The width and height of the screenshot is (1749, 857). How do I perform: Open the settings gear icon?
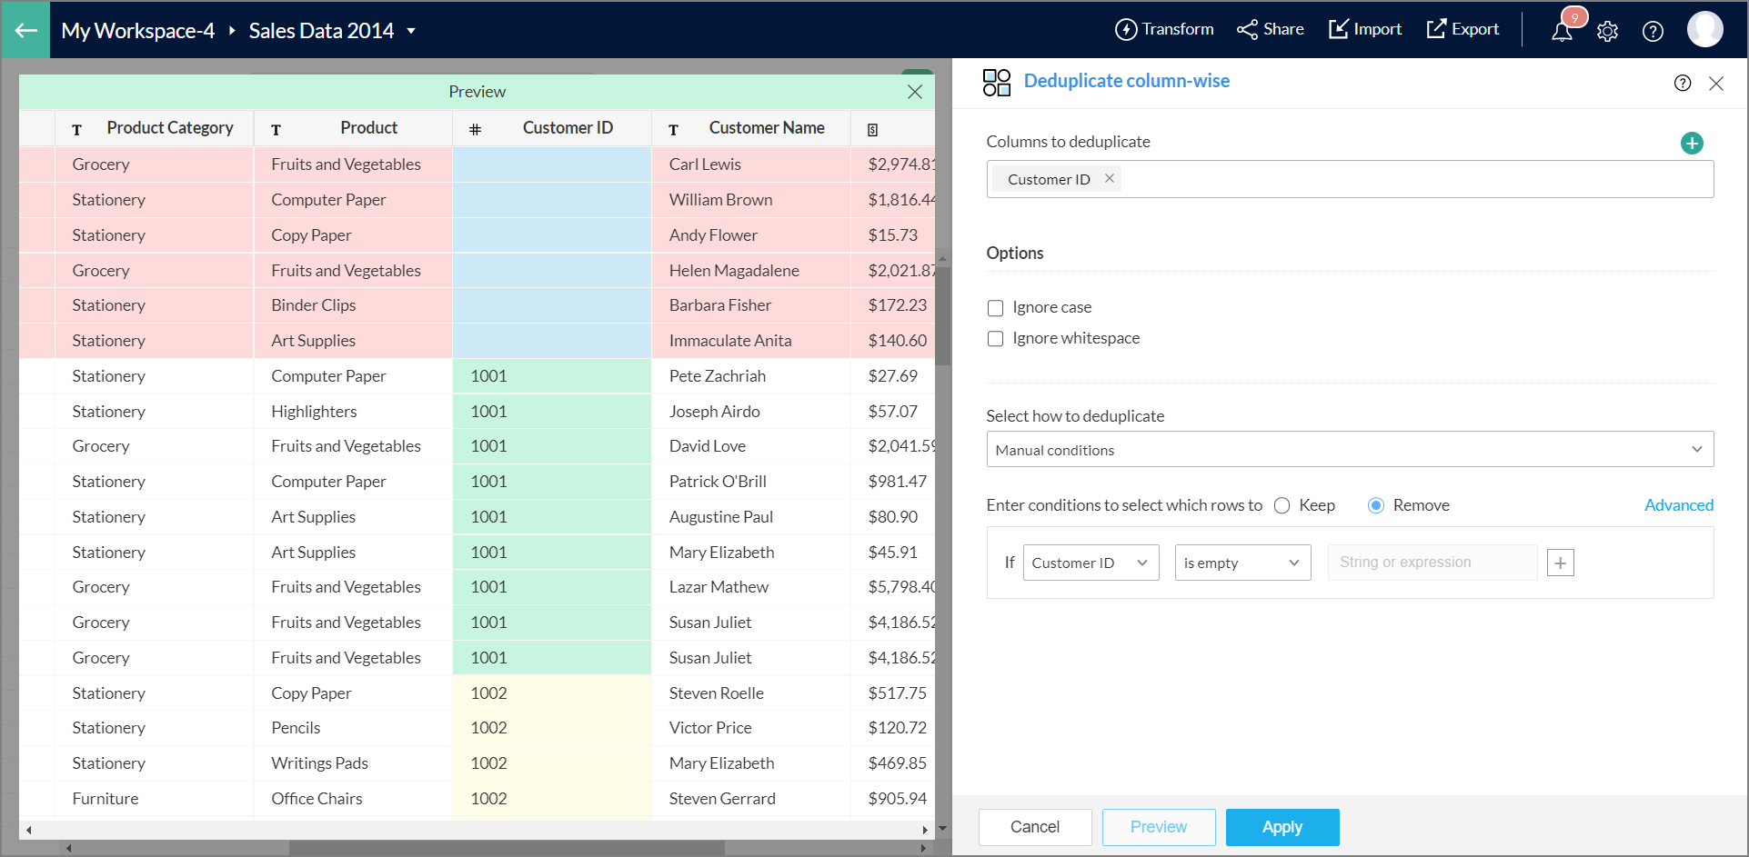tap(1607, 32)
